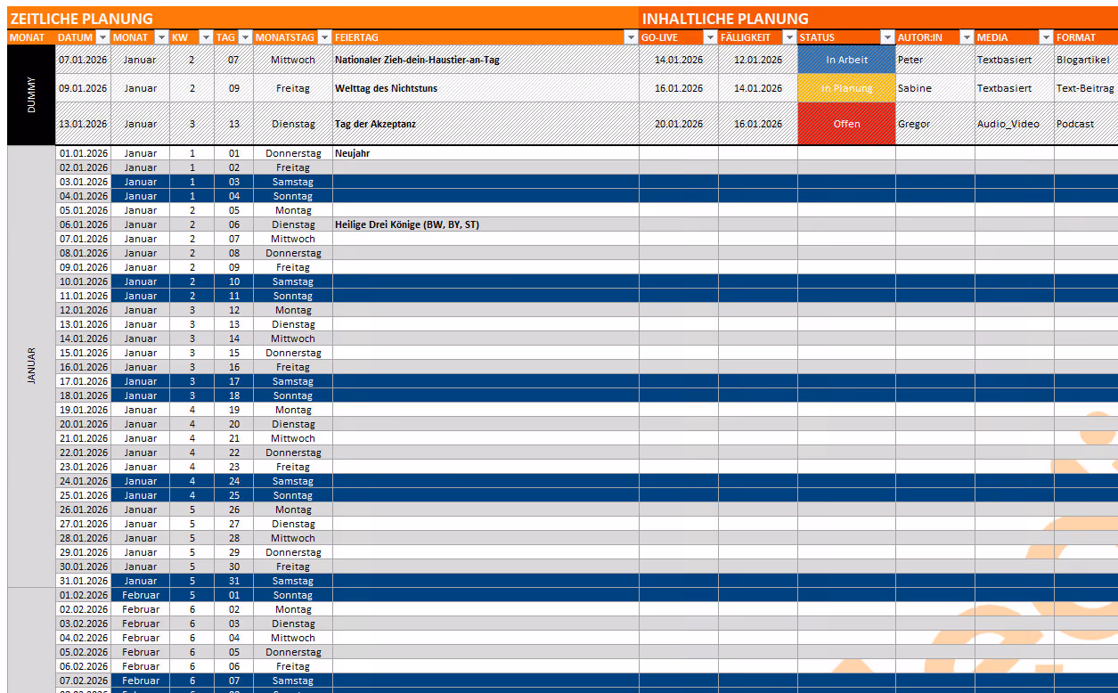Image resolution: width=1118 pixels, height=693 pixels.
Task: Click the JANUAR merged month cell
Action: [x=31, y=366]
